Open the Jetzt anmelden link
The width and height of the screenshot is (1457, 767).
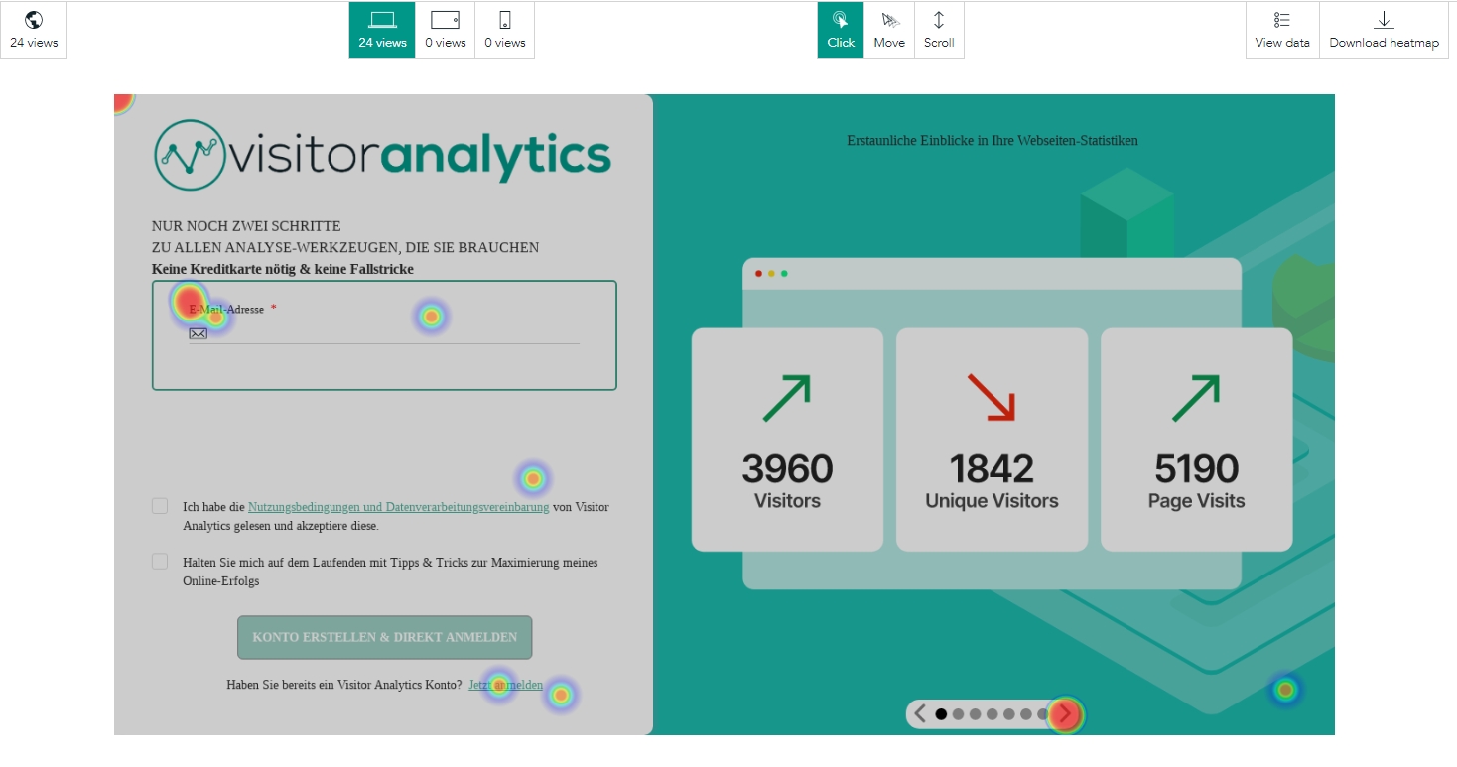tap(506, 685)
